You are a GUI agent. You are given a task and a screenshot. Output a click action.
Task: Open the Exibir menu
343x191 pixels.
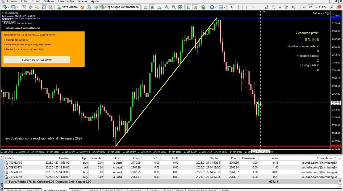pyautogui.click(x=24, y=1)
